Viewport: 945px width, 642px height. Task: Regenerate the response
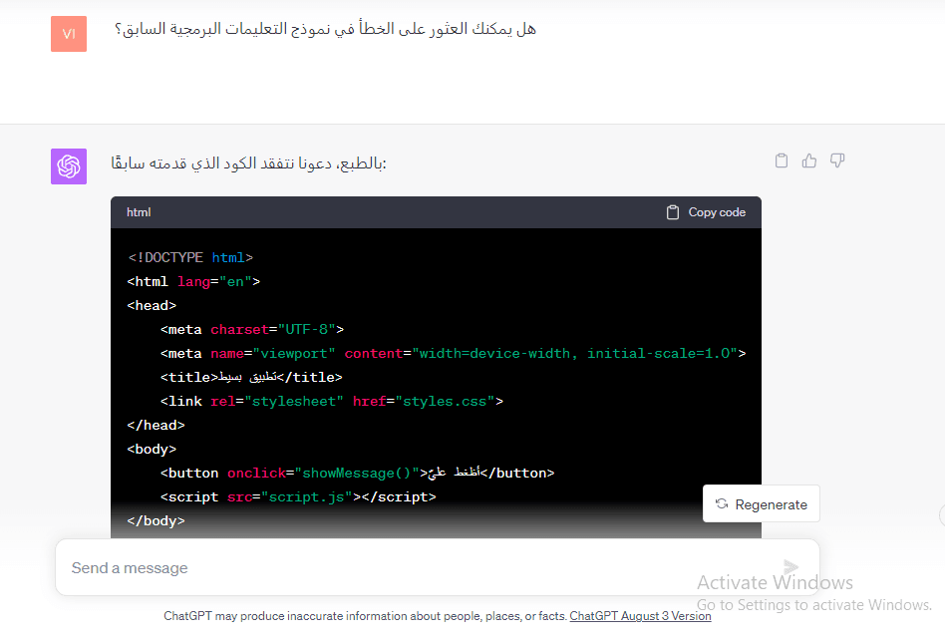762,504
